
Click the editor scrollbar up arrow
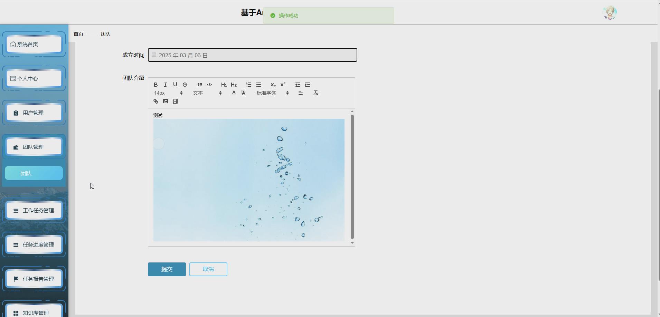[352, 111]
